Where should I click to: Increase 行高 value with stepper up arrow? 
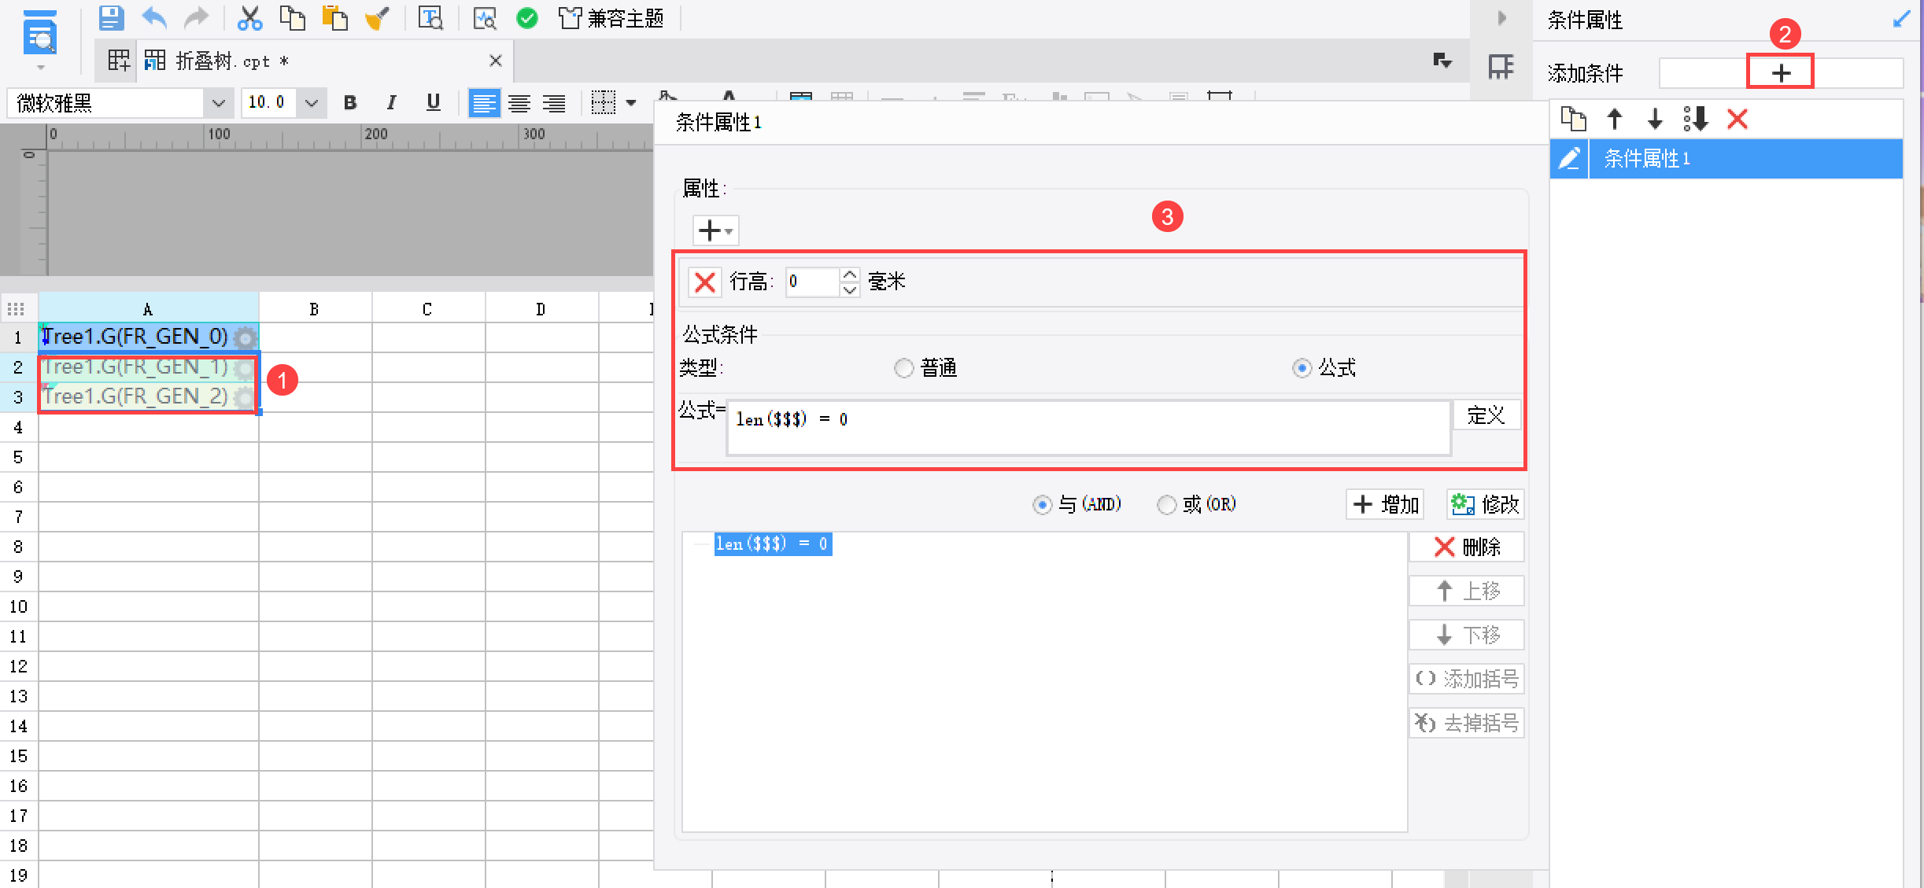(850, 275)
